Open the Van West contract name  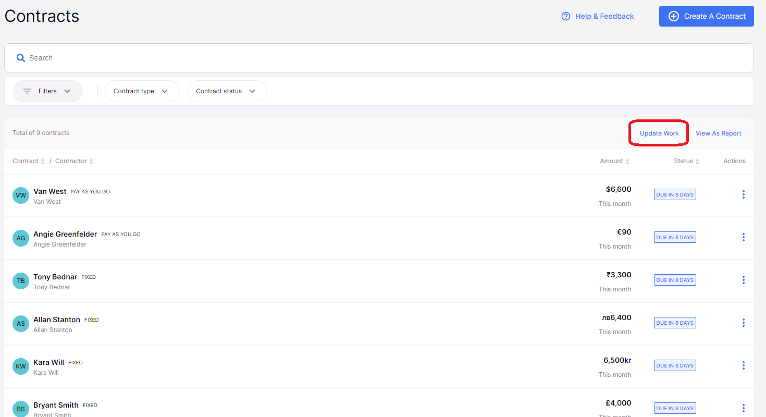[50, 191]
